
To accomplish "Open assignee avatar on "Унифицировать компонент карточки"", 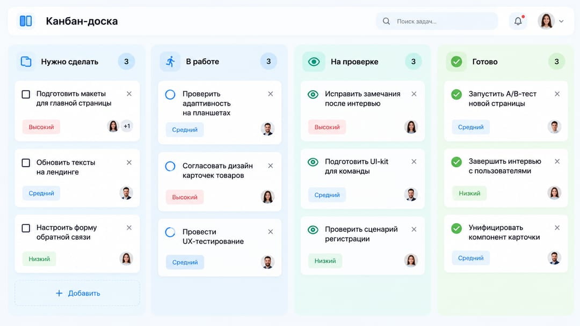I will pyautogui.click(x=554, y=258).
